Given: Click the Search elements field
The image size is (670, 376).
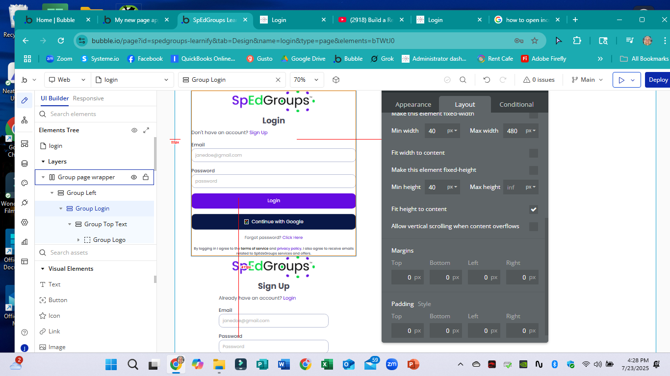Looking at the screenshot, I should coord(96,114).
